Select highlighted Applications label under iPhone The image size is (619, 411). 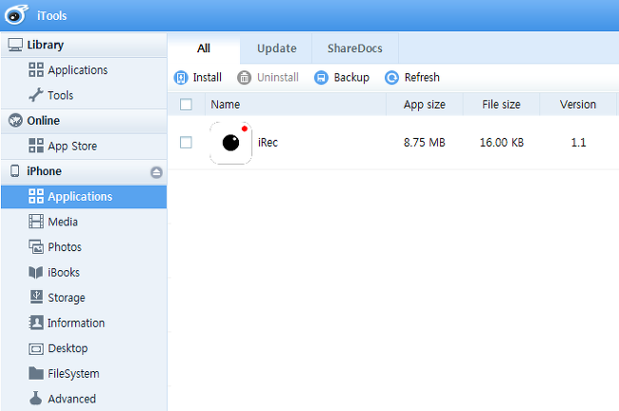pyautogui.click(x=80, y=196)
